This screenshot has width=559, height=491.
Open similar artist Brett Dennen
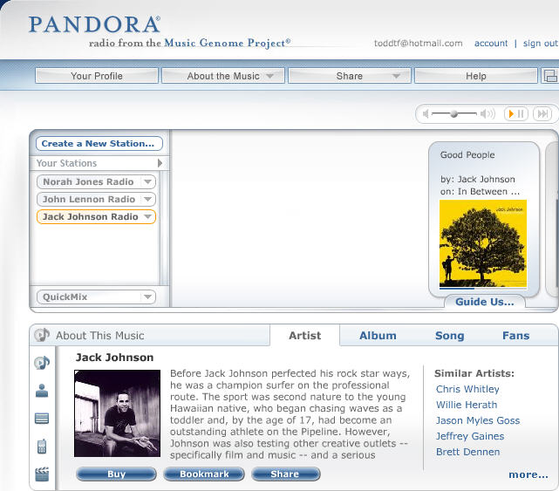(467, 452)
